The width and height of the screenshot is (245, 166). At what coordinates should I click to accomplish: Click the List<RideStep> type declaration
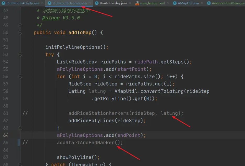click(77, 62)
